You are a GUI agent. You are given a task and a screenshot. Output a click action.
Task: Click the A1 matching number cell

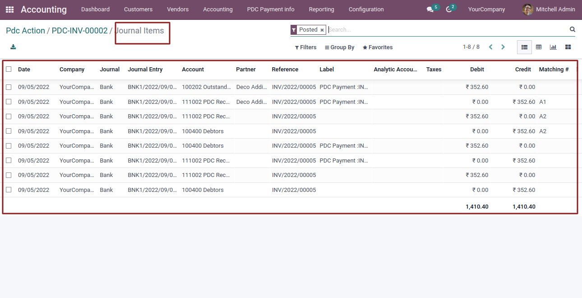(x=543, y=102)
